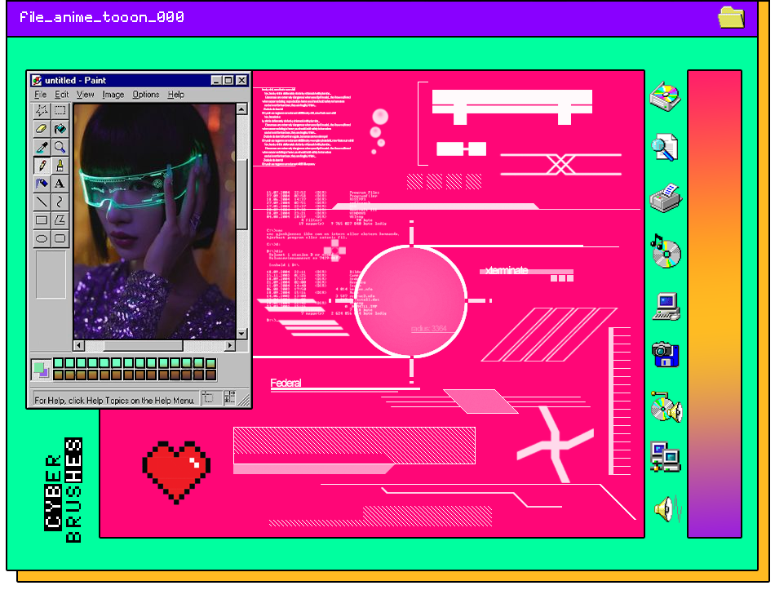The height and width of the screenshot is (590, 775).
Task: Click the foreground/background color indicator box
Action: click(x=41, y=370)
